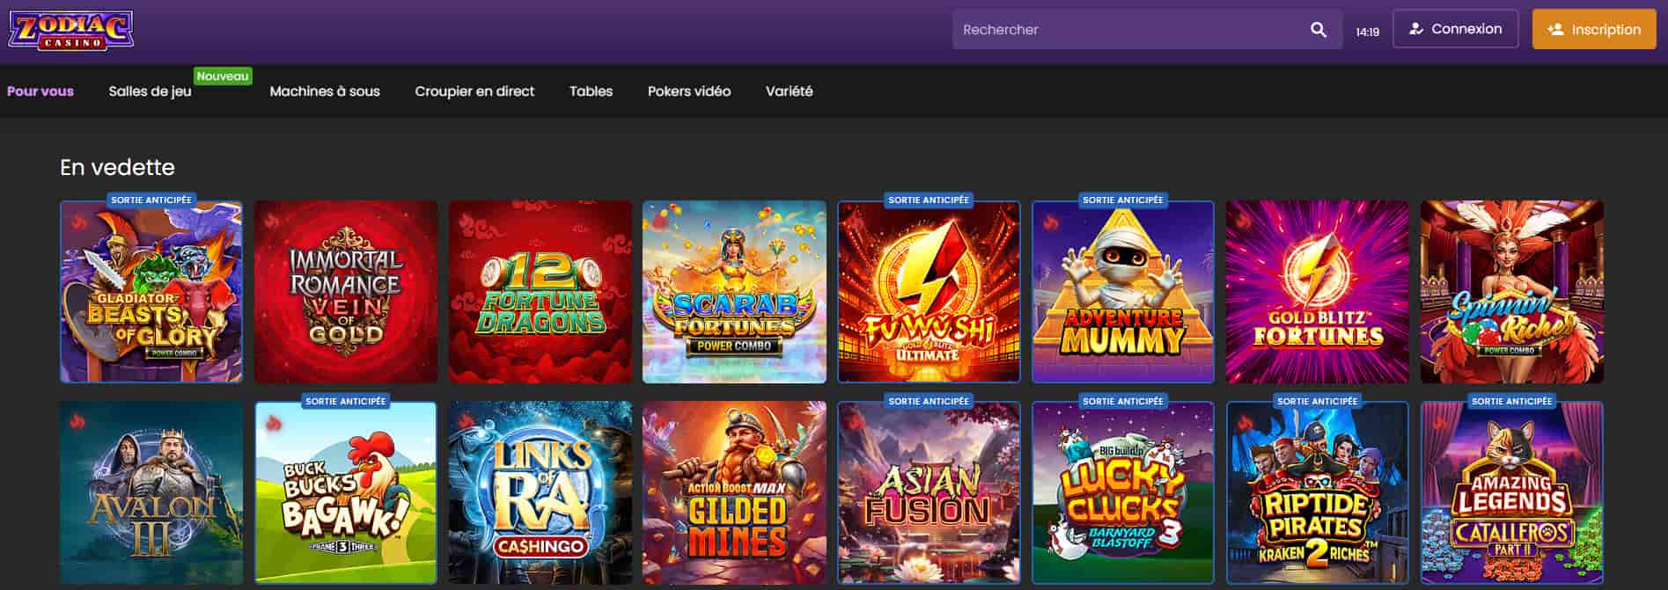Select the Pour vous tab

40,91
